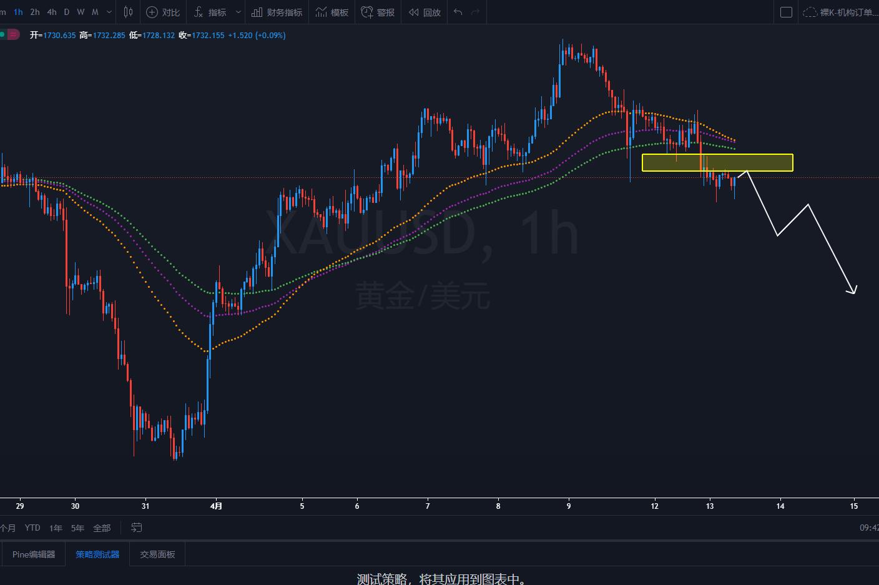Expand the timeframe interval dropdown arrow
This screenshot has width=879, height=585.
click(110, 12)
